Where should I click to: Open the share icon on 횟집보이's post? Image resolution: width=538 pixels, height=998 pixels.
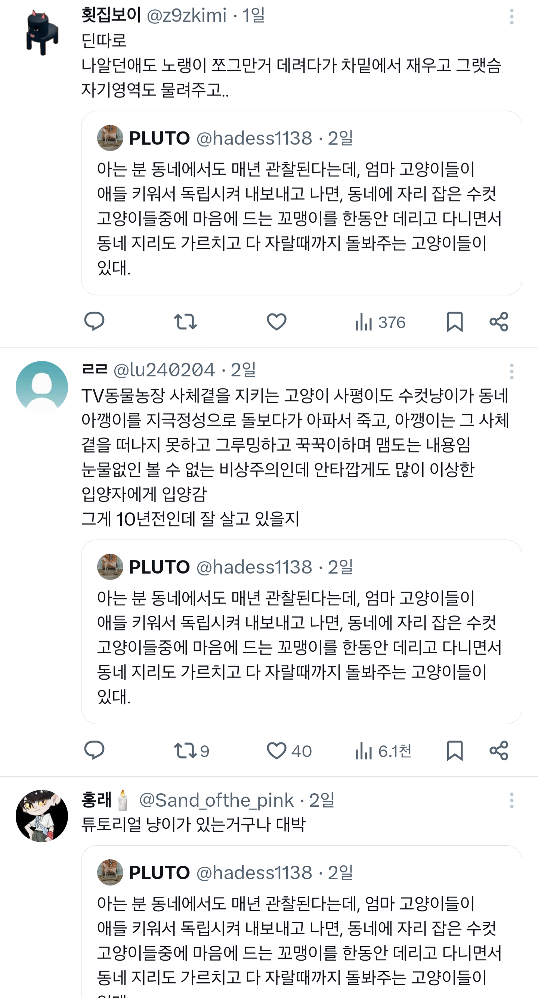[x=499, y=321]
